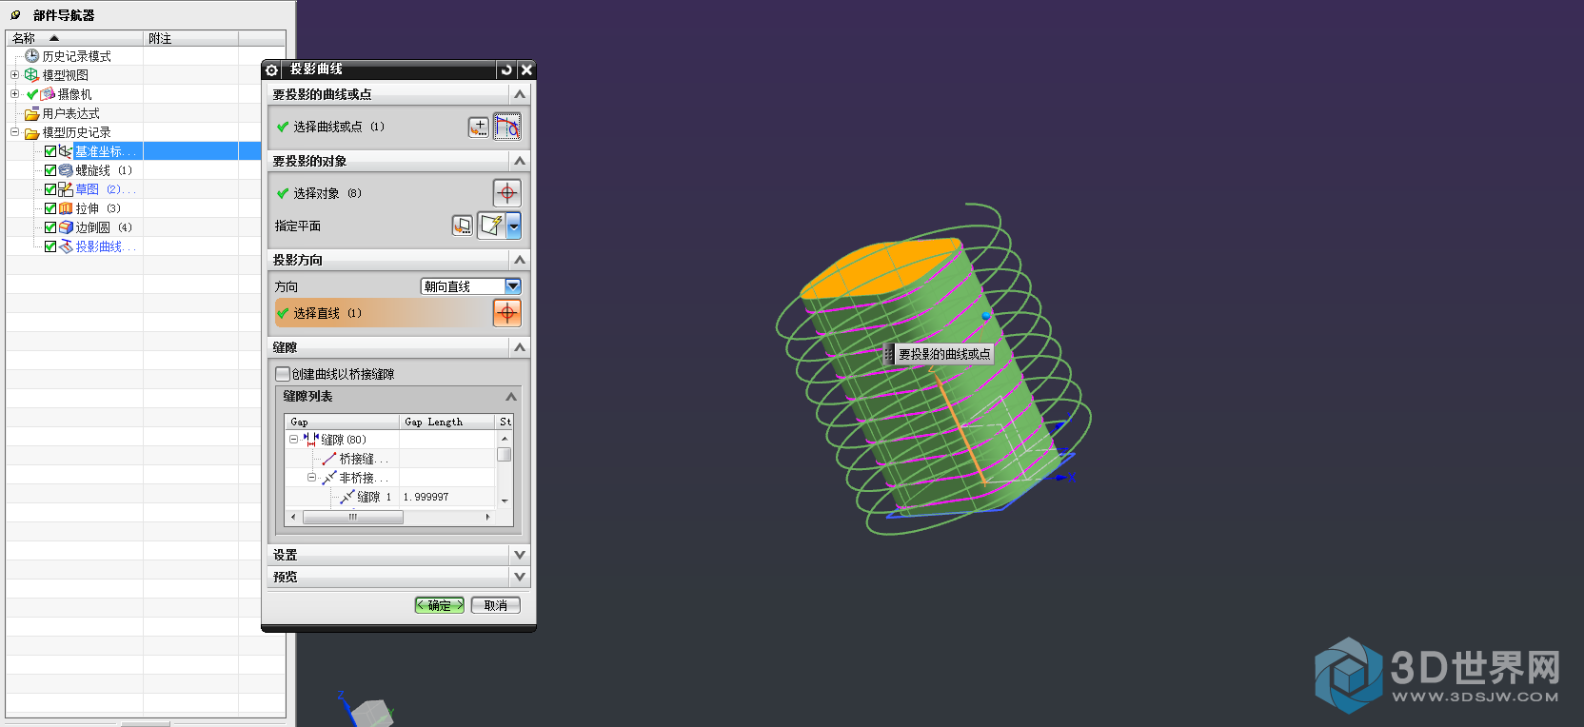The width and height of the screenshot is (1584, 727).
Task: Click the crosshair icon next to 选择对象
Action: pyautogui.click(x=507, y=193)
